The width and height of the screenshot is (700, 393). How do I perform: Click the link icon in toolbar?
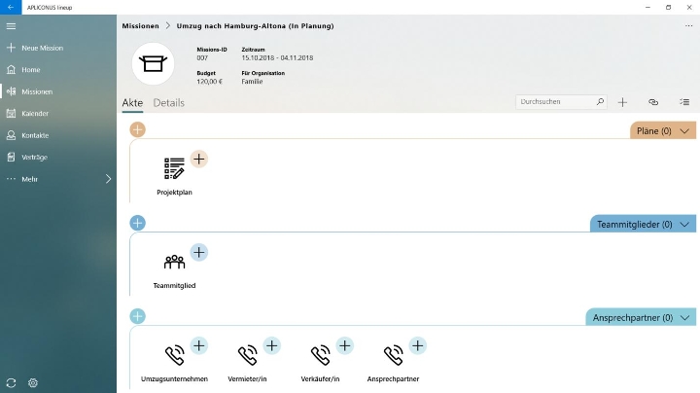(x=653, y=102)
